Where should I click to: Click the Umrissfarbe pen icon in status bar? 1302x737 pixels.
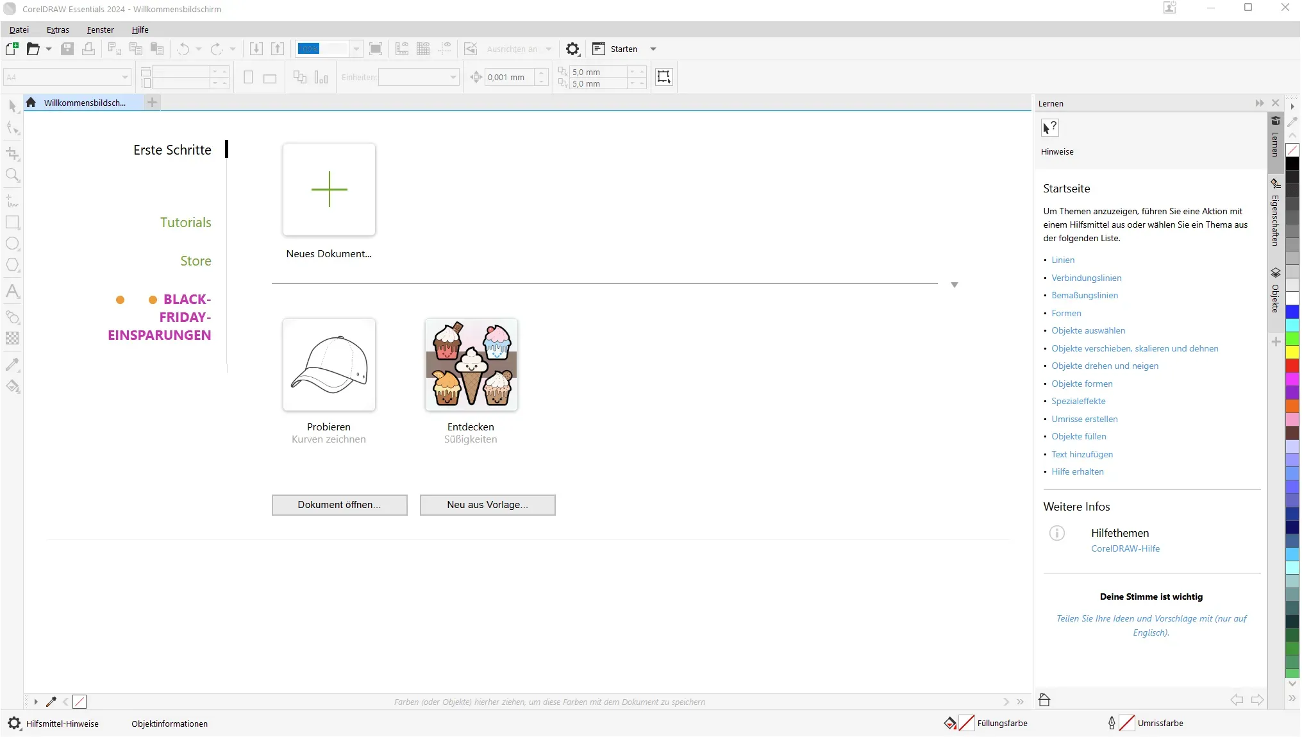[1112, 723]
